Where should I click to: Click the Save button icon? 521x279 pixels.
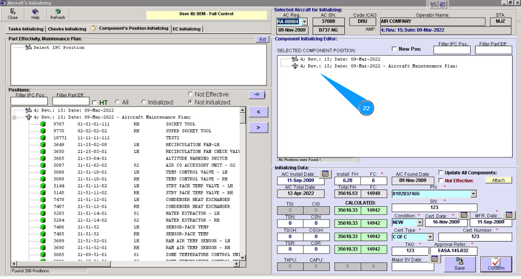(459, 261)
